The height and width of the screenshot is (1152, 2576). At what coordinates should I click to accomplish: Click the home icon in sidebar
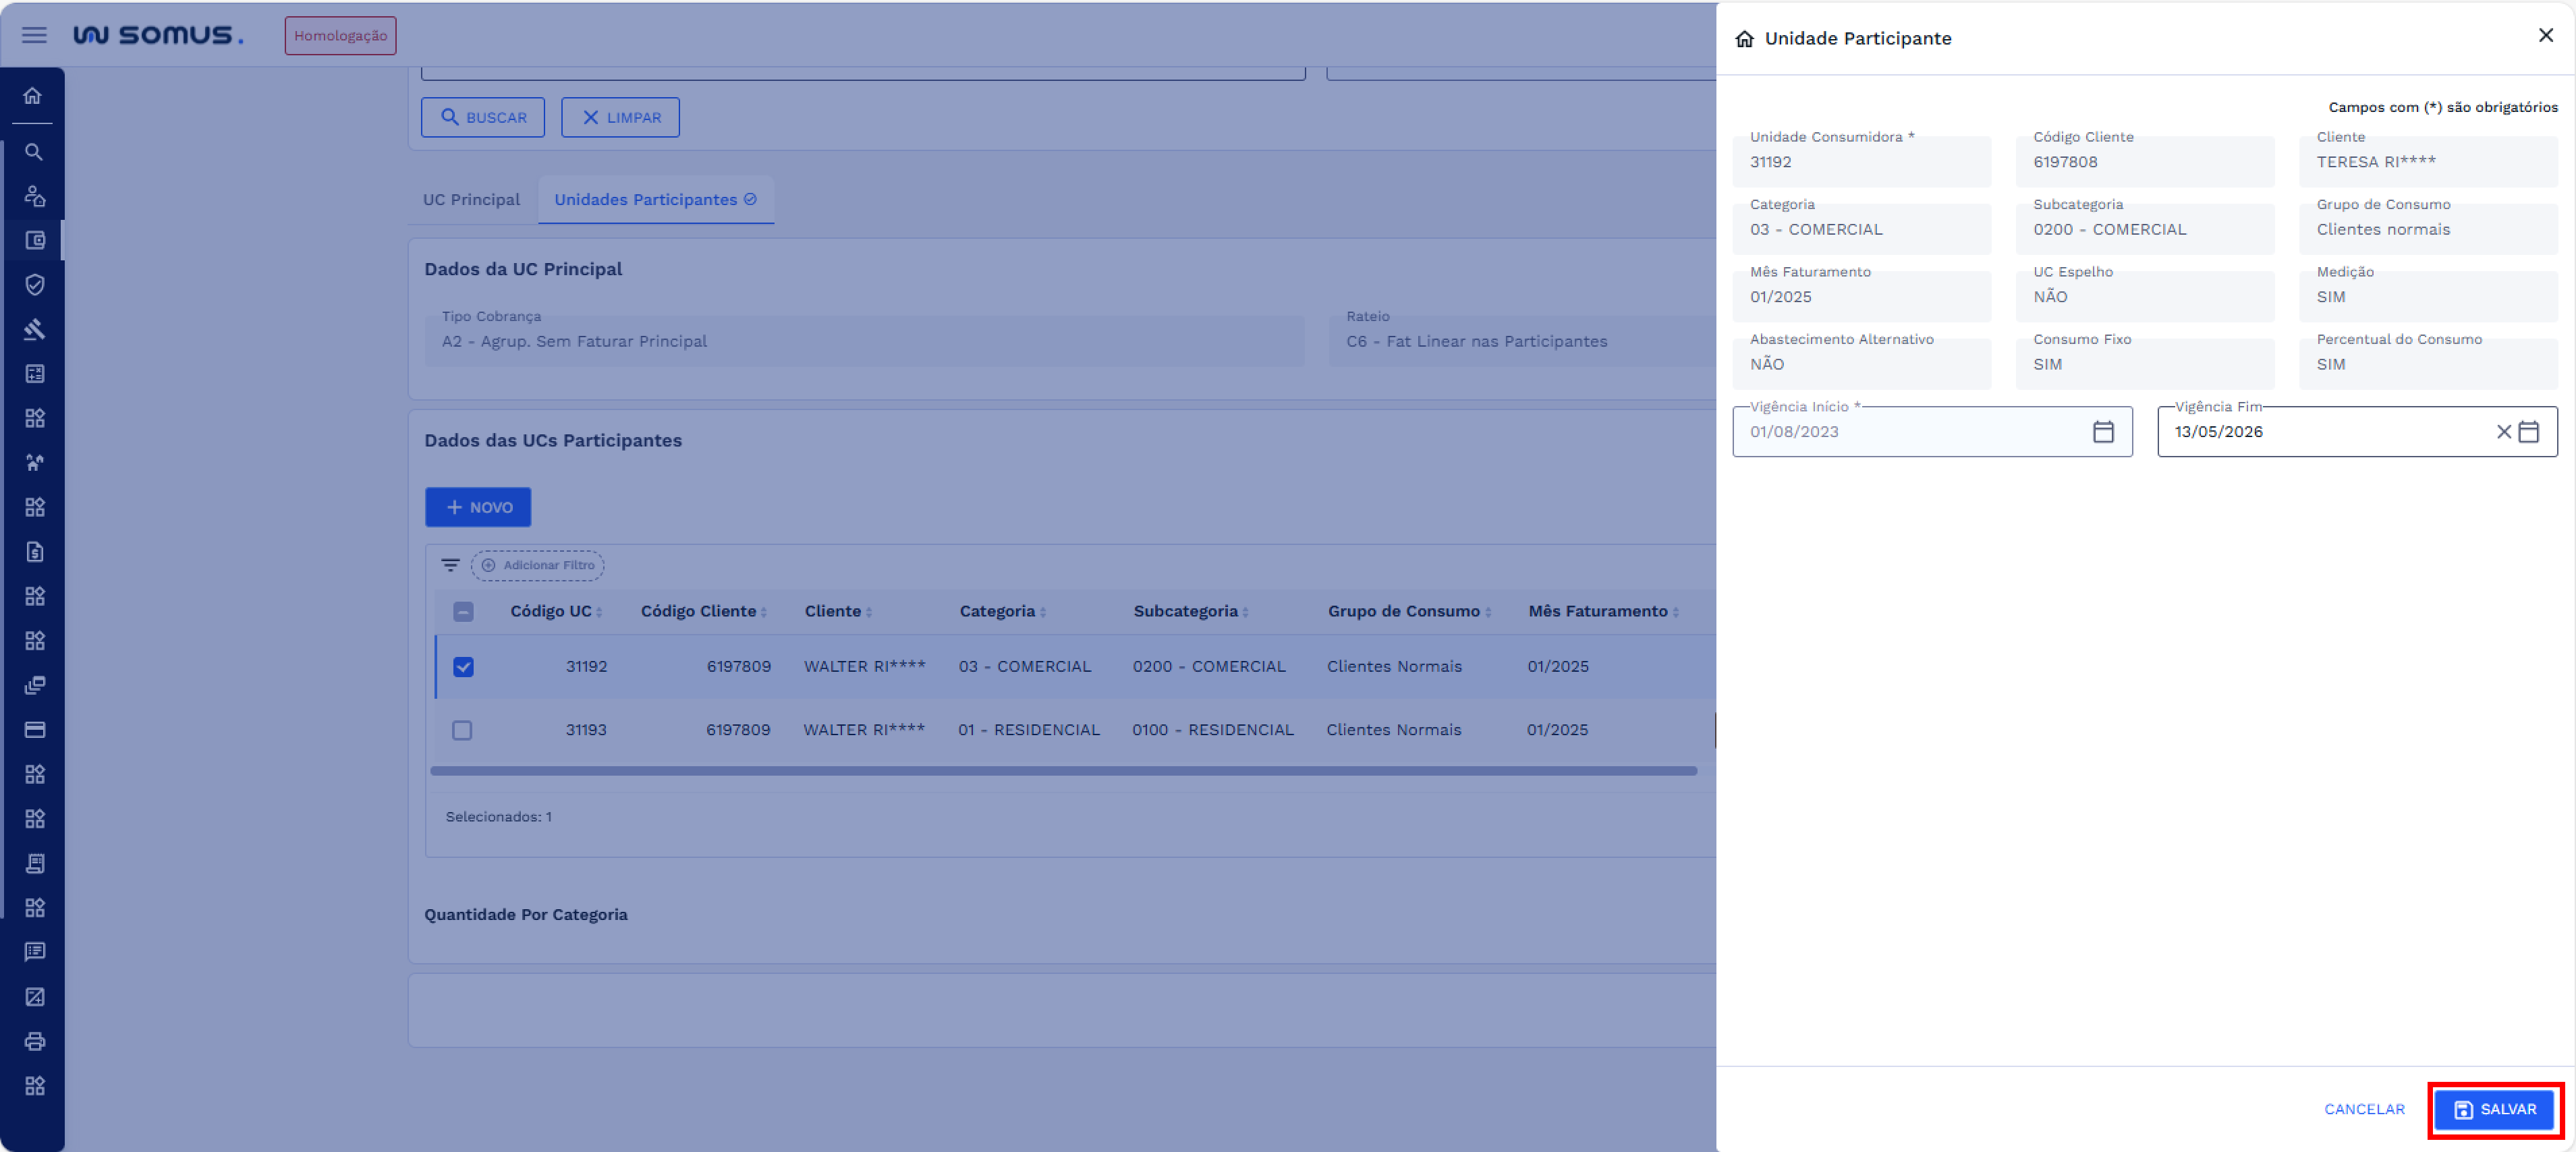pyautogui.click(x=33, y=96)
